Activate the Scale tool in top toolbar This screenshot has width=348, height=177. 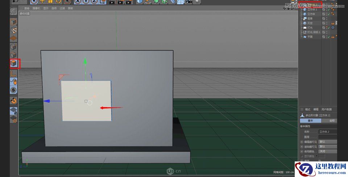pyautogui.click(x=50, y=2)
